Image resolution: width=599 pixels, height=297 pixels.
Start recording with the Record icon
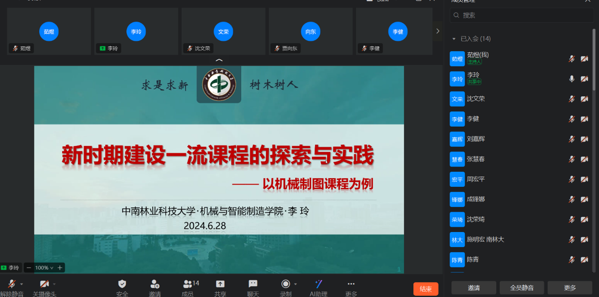285,284
